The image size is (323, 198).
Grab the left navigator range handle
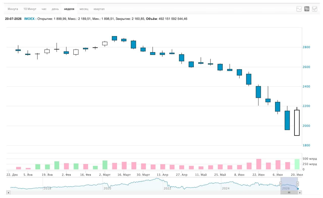pyautogui.click(x=280, y=184)
